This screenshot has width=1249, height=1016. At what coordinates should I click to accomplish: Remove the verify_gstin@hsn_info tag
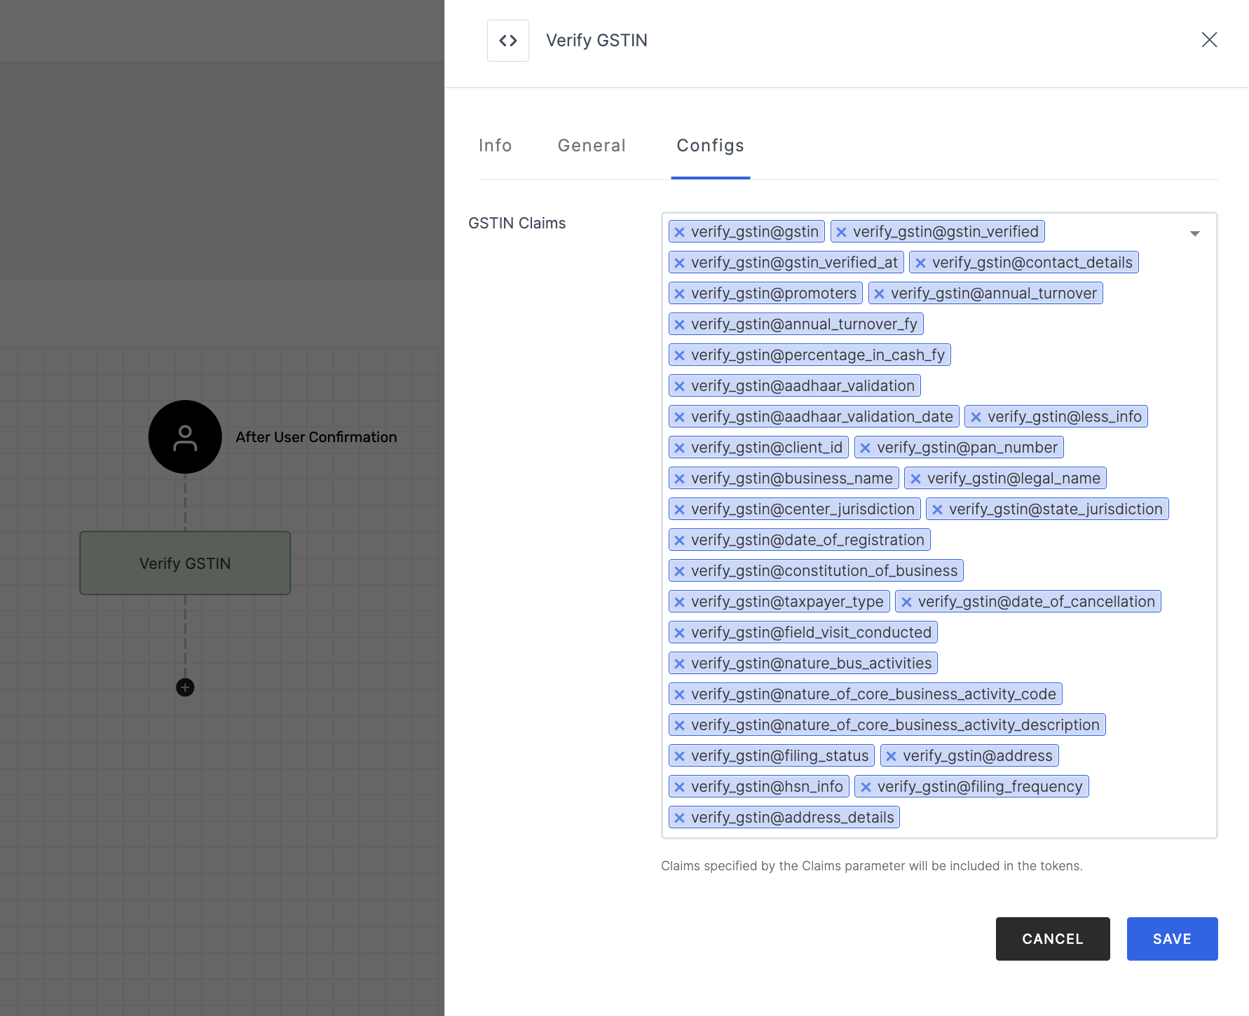pos(679,787)
